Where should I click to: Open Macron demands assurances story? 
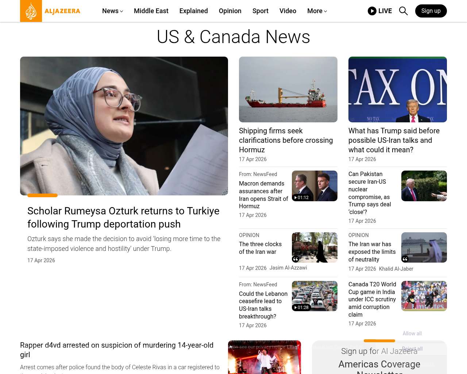pyautogui.click(x=263, y=195)
